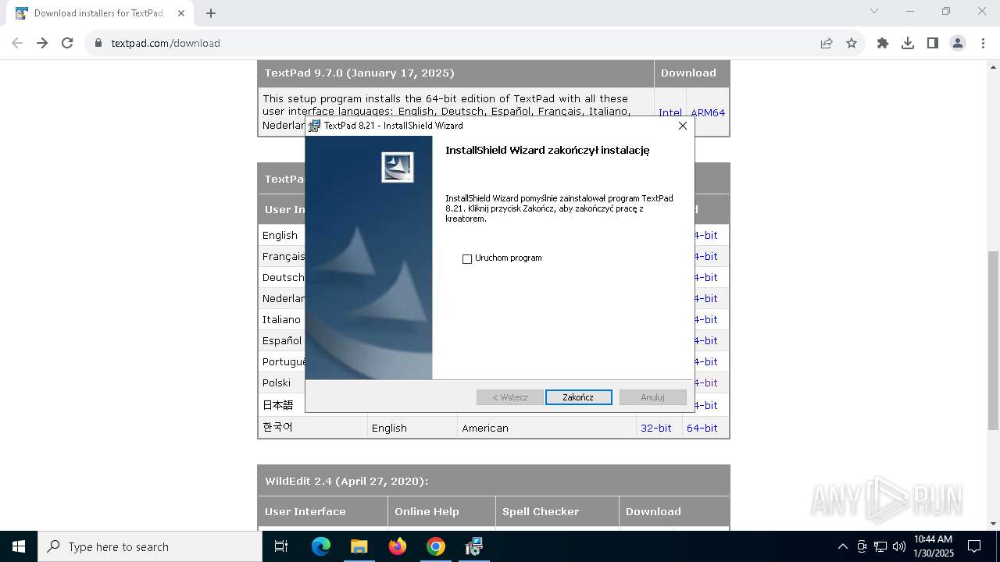This screenshot has height=562, width=1000.
Task: Click the page vertical scrollbar thumb
Action: point(993,340)
